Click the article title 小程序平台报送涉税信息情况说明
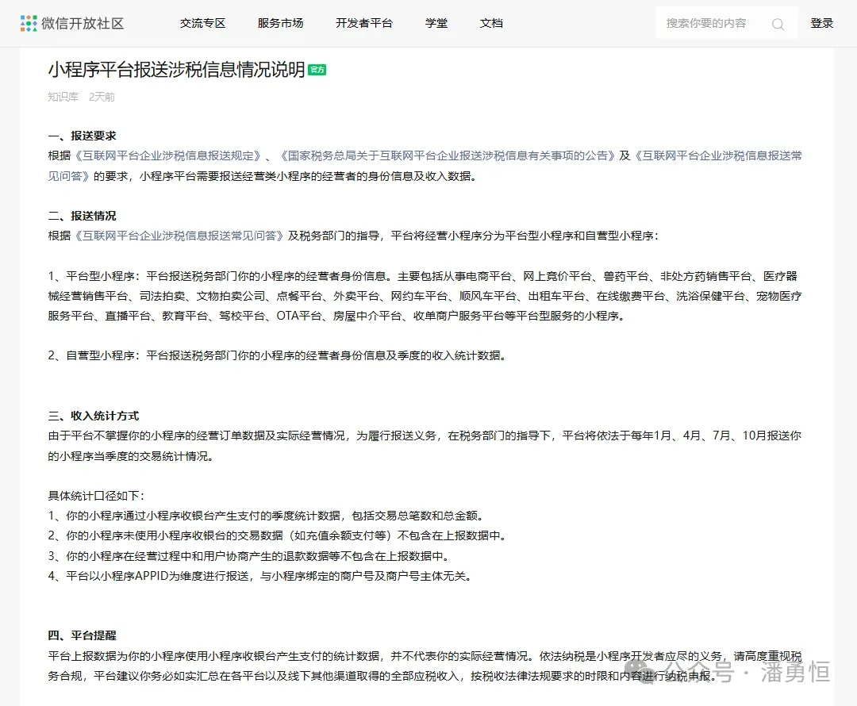The width and height of the screenshot is (857, 706). pyautogui.click(x=176, y=69)
